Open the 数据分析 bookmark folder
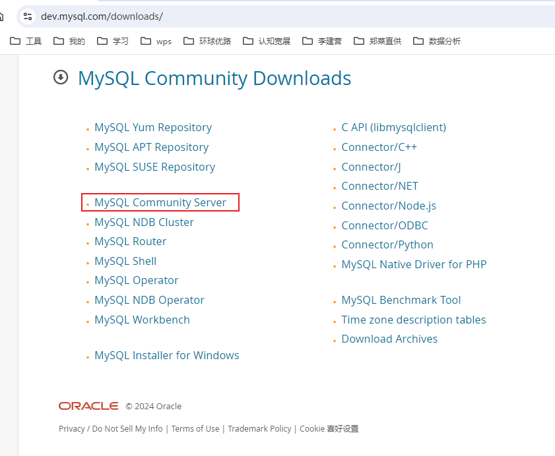 click(436, 41)
